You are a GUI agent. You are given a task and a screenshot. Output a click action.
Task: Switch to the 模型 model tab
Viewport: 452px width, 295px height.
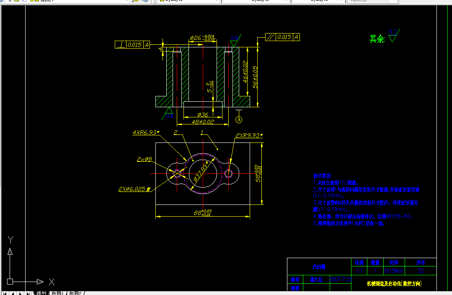point(41,293)
